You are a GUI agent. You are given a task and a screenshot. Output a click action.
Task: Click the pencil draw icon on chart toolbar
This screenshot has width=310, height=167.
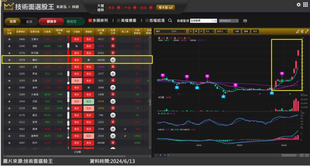tap(298, 31)
